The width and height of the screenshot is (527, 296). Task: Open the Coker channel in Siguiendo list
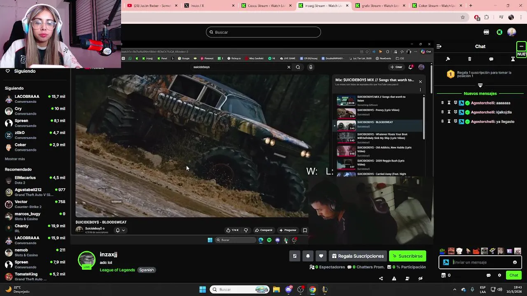click(35, 147)
